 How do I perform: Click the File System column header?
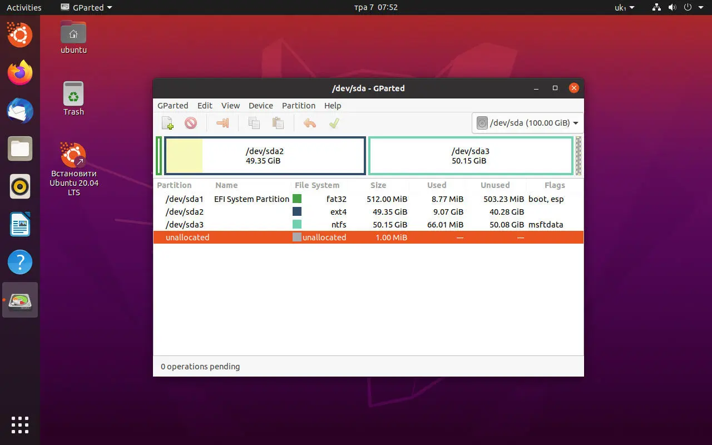point(317,185)
